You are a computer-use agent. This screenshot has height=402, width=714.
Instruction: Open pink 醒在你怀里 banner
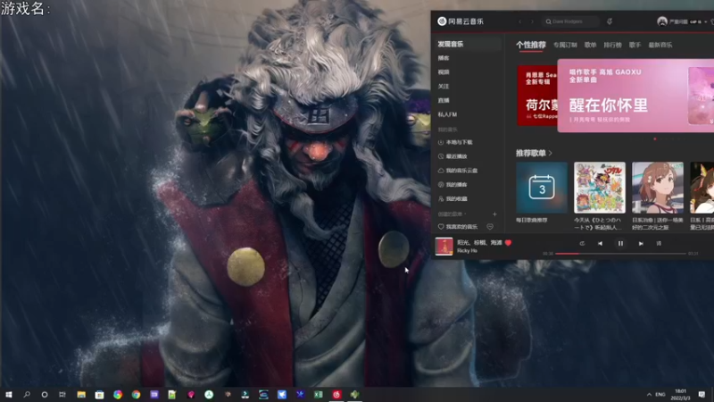(635, 96)
